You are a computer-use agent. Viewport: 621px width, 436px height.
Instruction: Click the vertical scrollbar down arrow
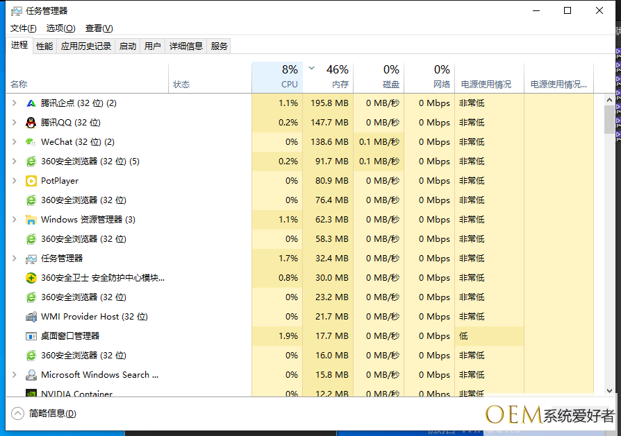(x=609, y=391)
